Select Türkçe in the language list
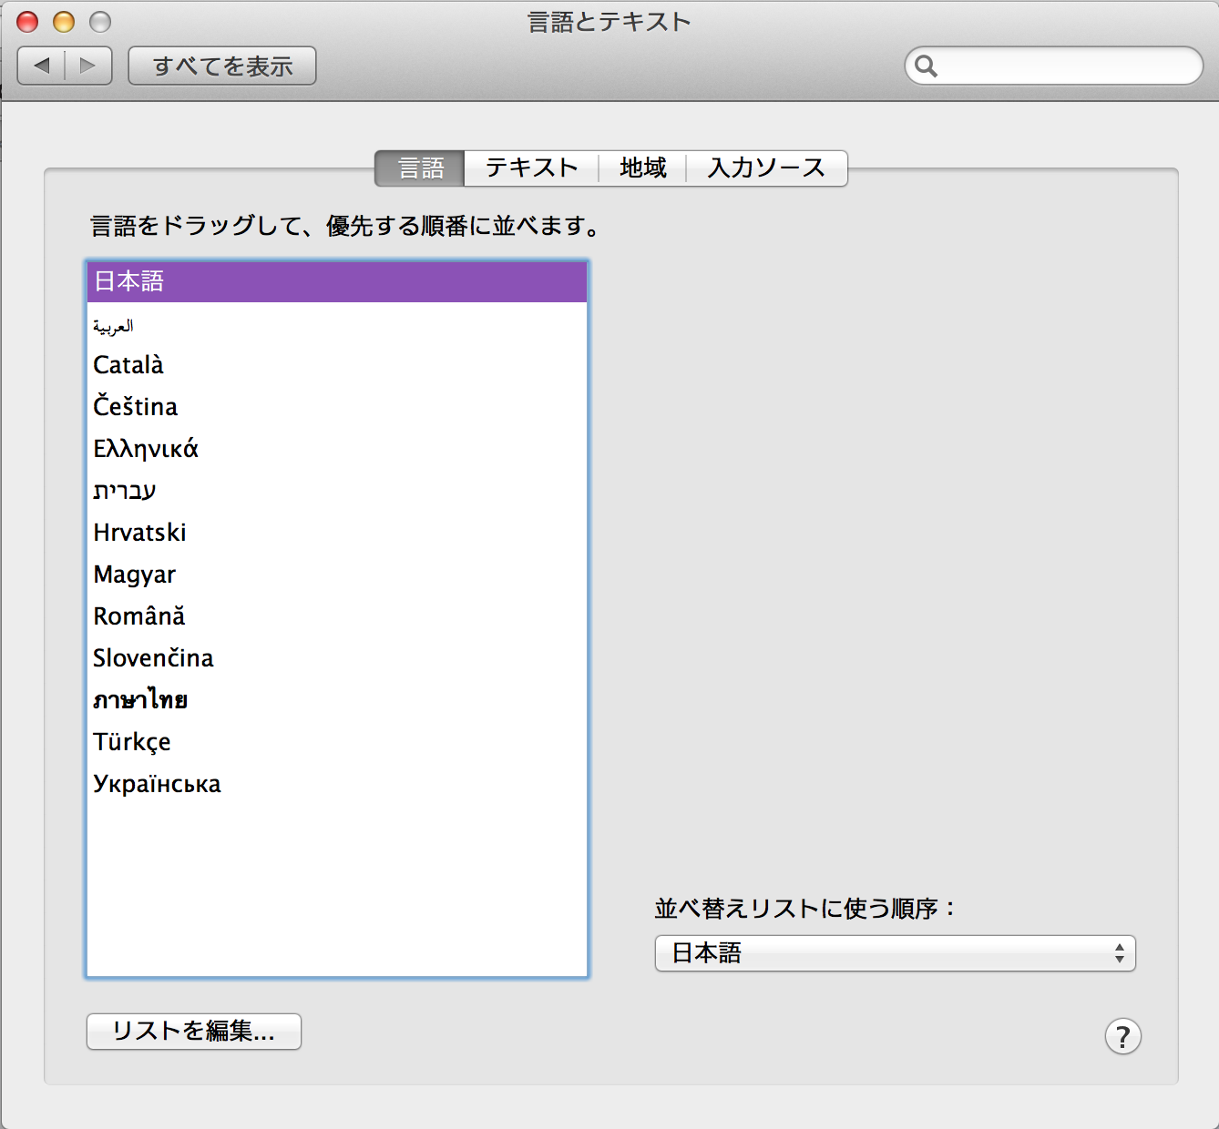The height and width of the screenshot is (1129, 1219). pyautogui.click(x=132, y=742)
